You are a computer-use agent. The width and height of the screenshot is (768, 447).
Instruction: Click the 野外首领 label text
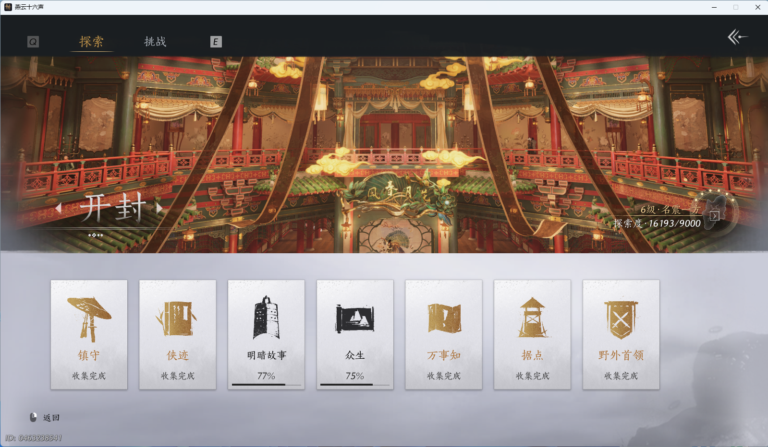click(x=621, y=355)
